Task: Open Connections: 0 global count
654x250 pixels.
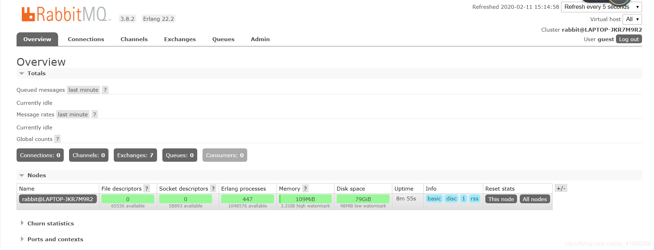Action: pyautogui.click(x=40, y=155)
